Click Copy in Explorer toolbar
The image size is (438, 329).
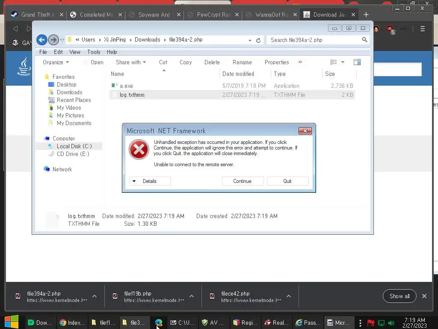click(186, 63)
